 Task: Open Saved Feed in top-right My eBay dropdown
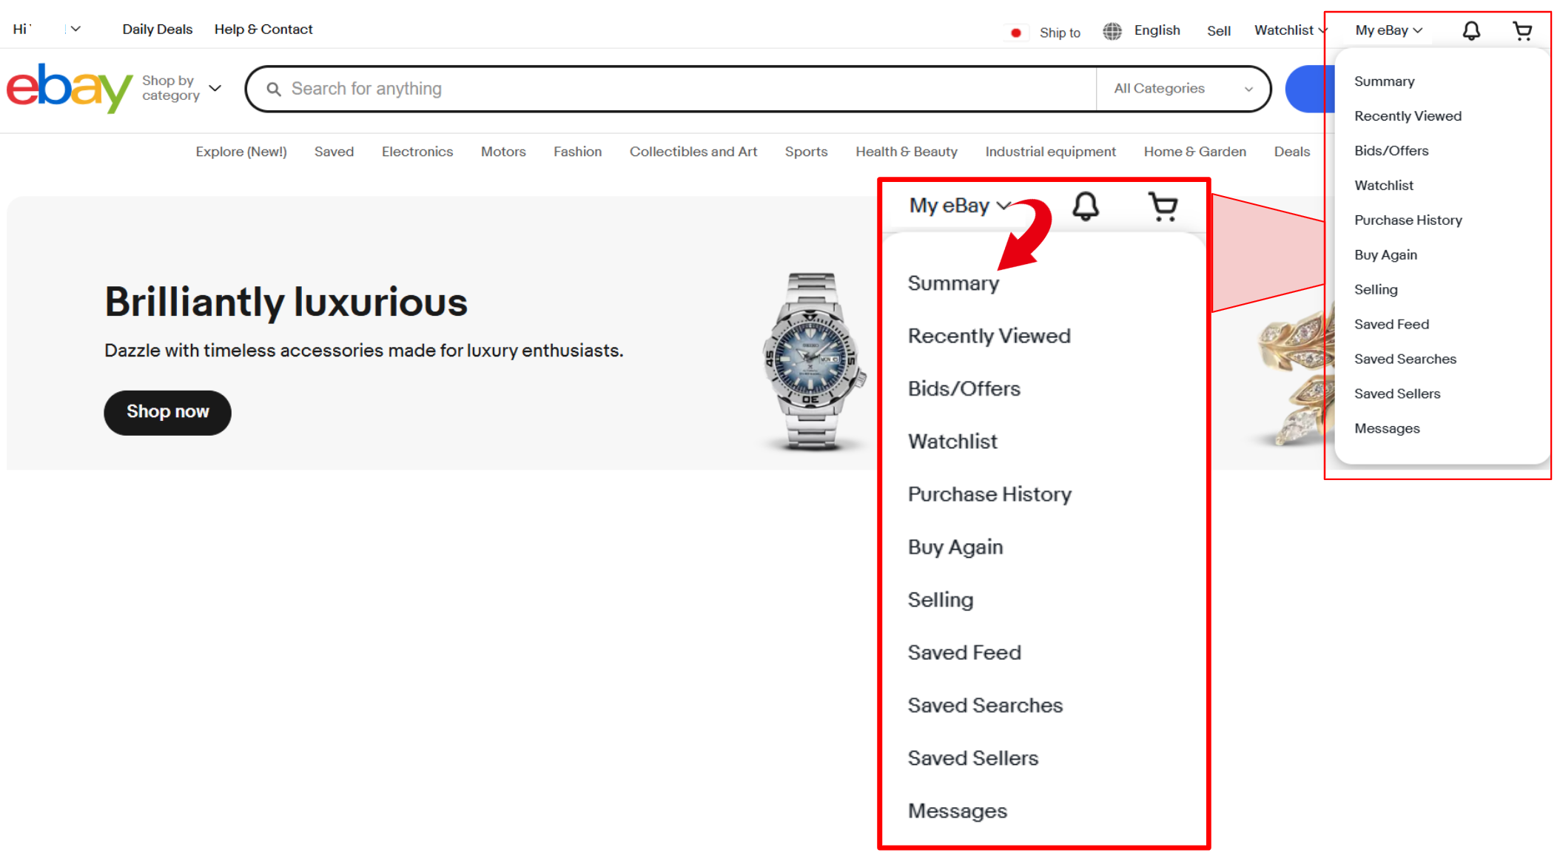pyautogui.click(x=1391, y=325)
